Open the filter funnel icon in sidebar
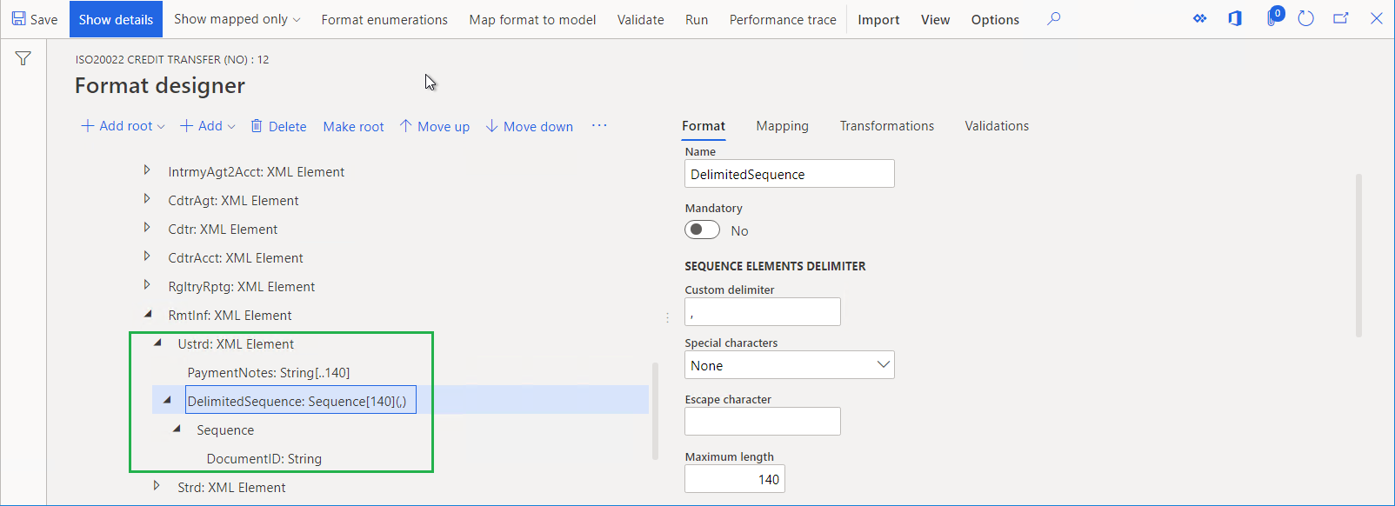 (x=23, y=58)
